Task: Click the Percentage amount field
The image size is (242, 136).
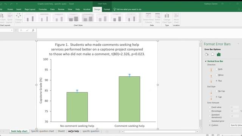Action: point(234,111)
